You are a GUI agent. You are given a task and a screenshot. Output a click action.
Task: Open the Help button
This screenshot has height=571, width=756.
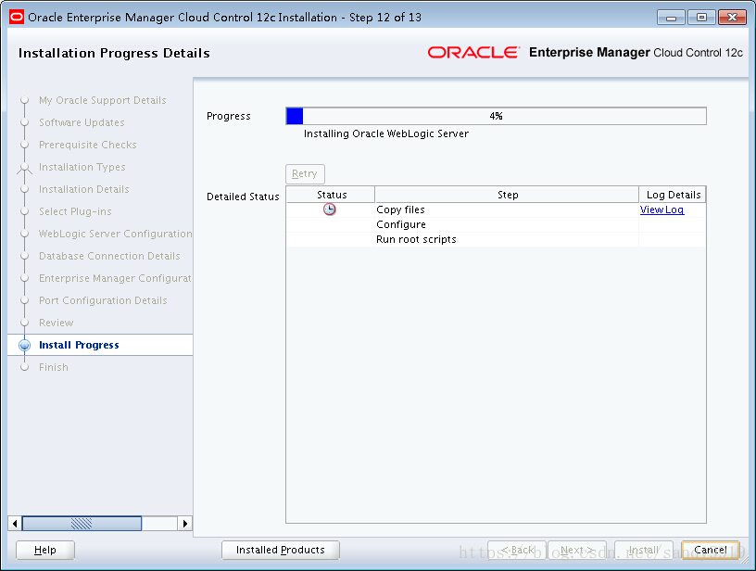tap(45, 550)
